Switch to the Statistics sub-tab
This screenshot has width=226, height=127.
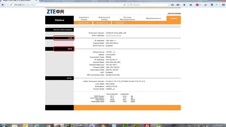119,23
